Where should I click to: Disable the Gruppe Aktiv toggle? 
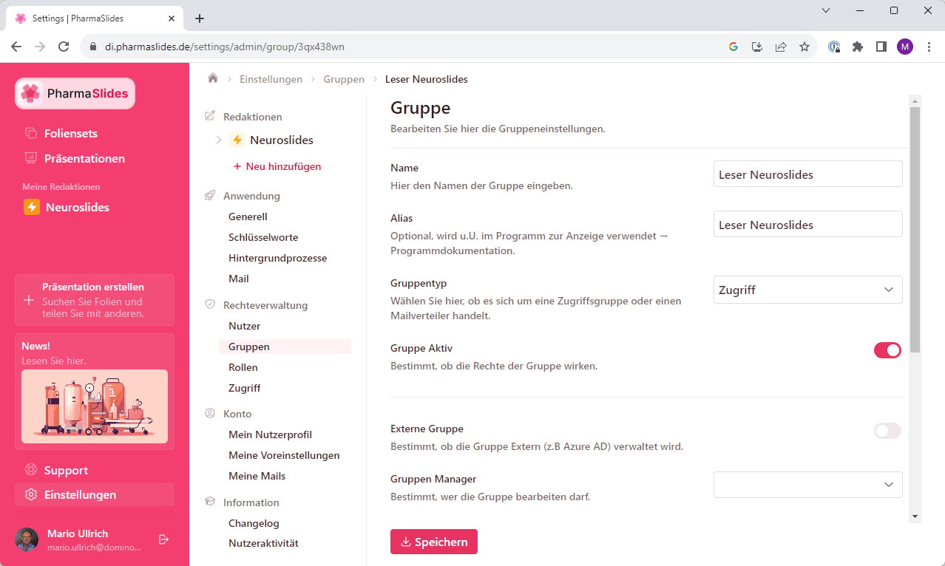point(887,350)
